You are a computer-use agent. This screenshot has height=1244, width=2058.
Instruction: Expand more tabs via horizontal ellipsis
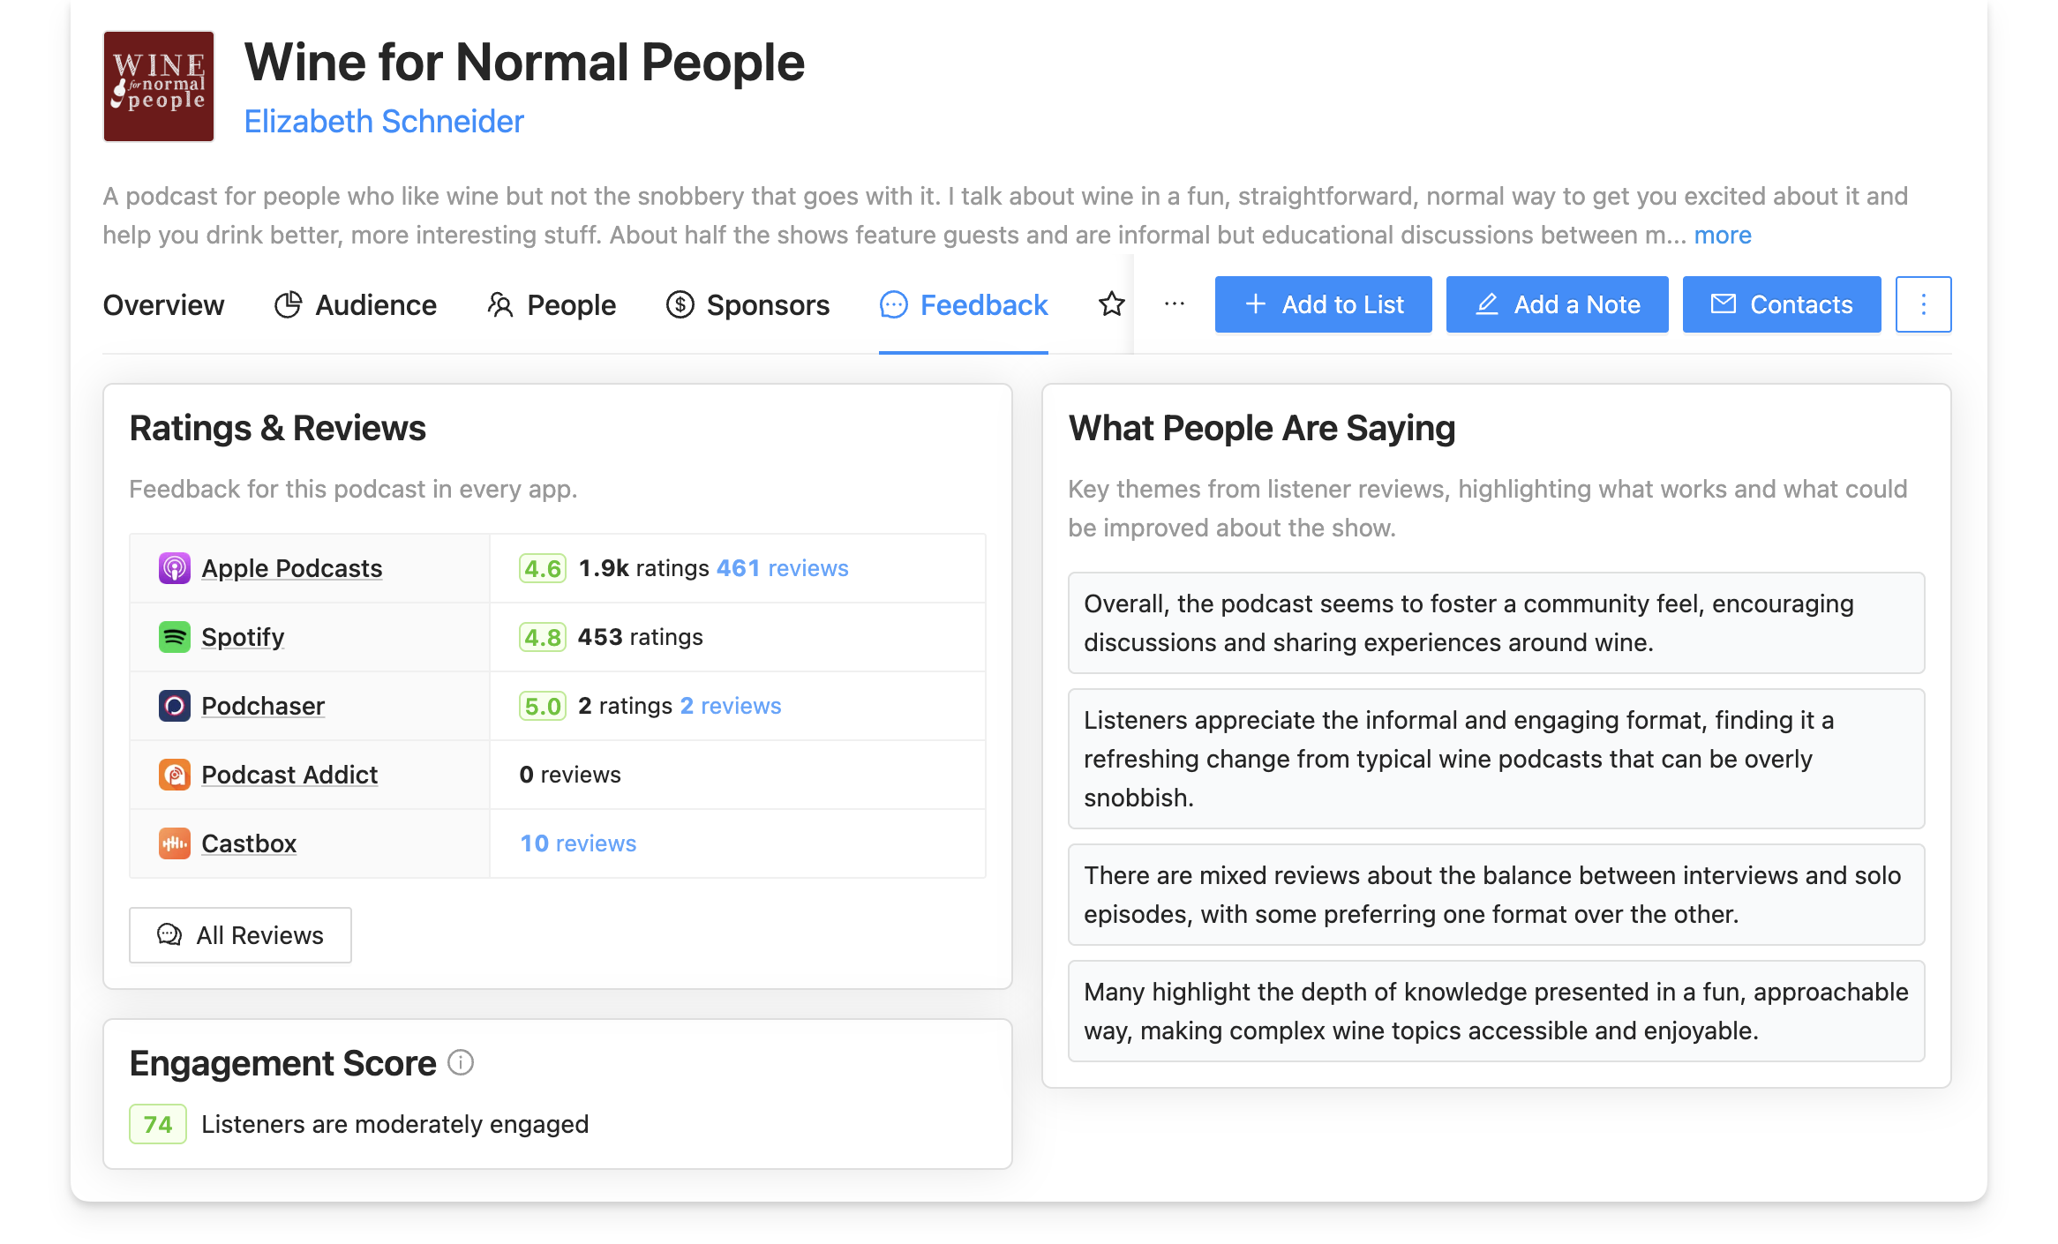[x=1174, y=304]
